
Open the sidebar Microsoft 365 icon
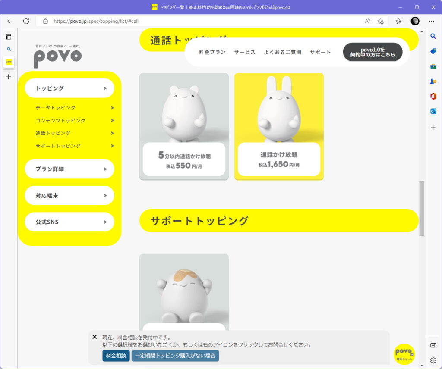(433, 96)
